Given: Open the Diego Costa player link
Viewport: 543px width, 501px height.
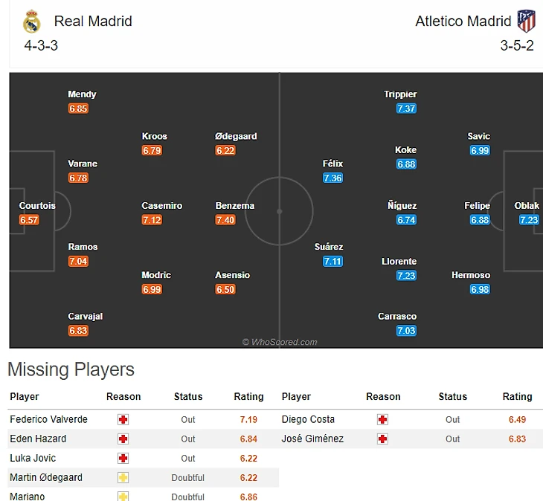Looking at the screenshot, I should pos(308,419).
